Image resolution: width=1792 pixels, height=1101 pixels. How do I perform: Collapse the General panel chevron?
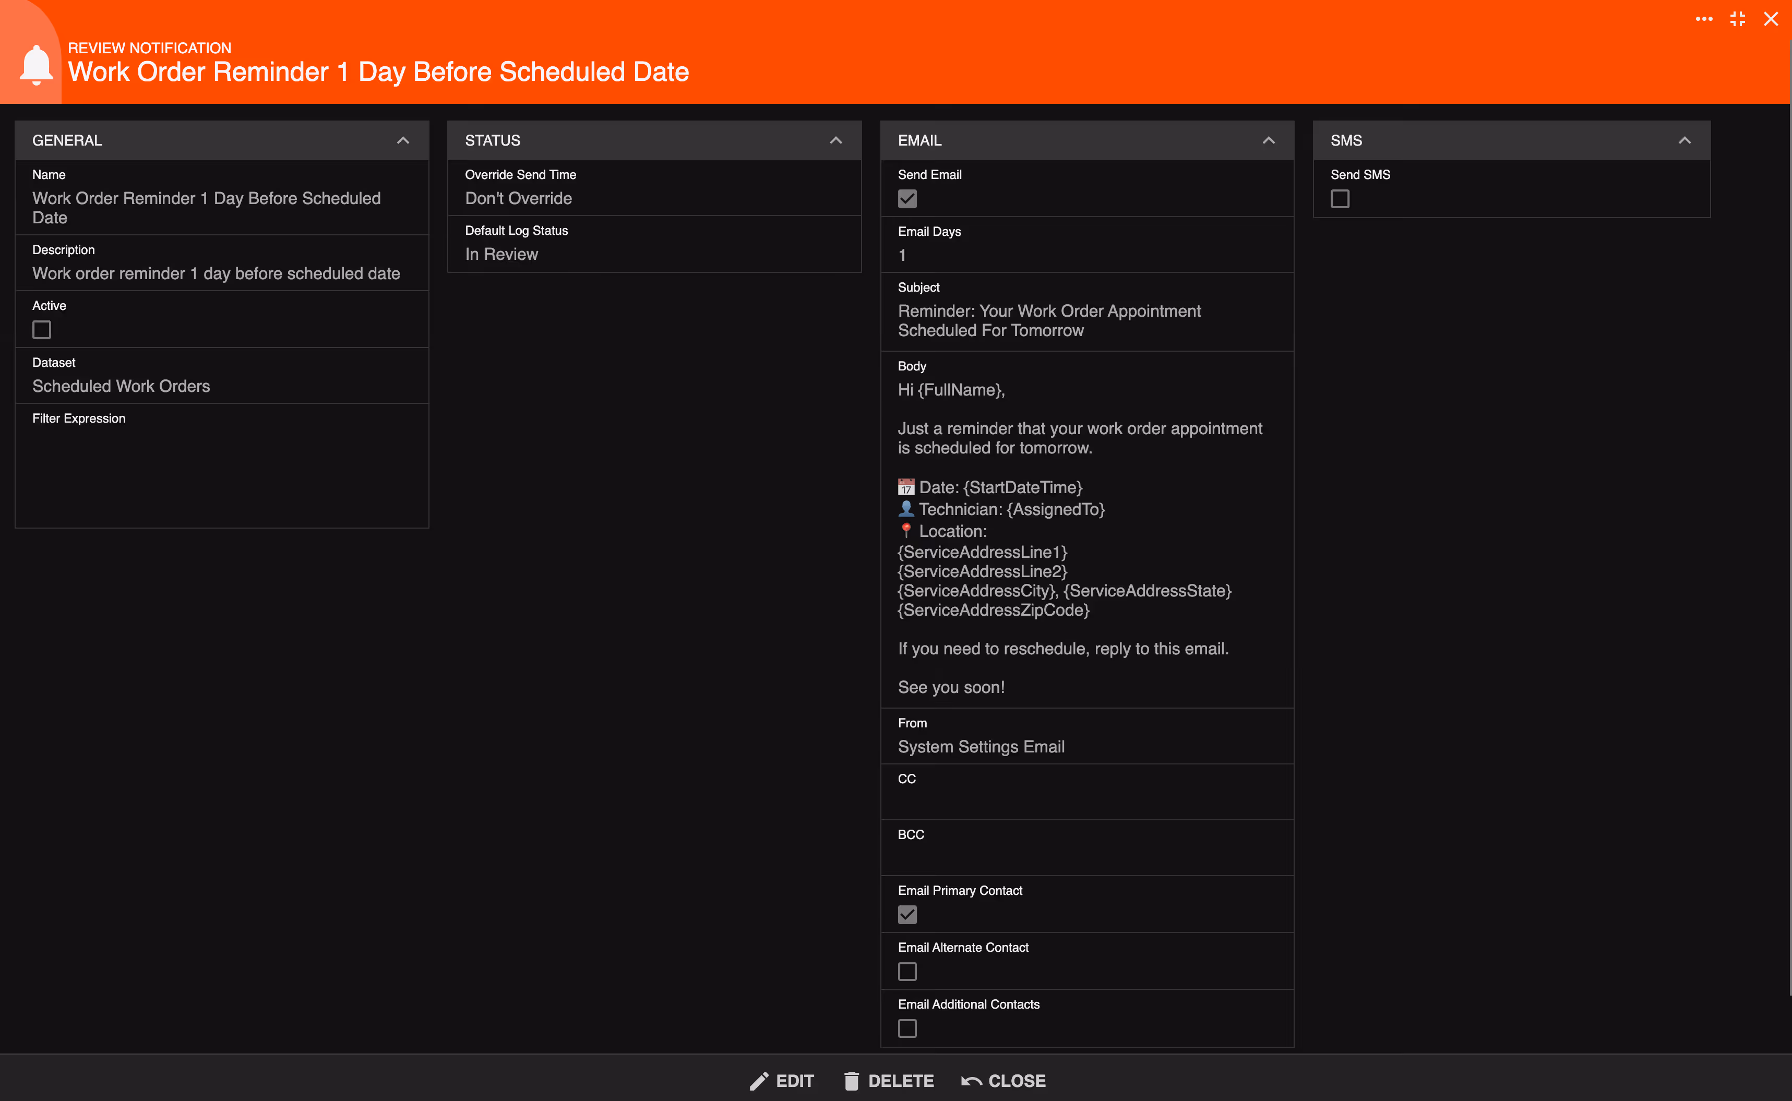click(403, 140)
